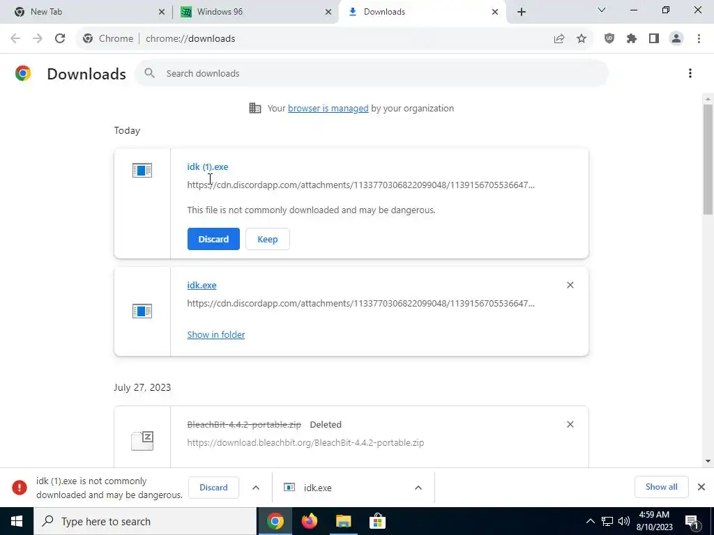Click the idk.exe file icon in list

coord(142,311)
